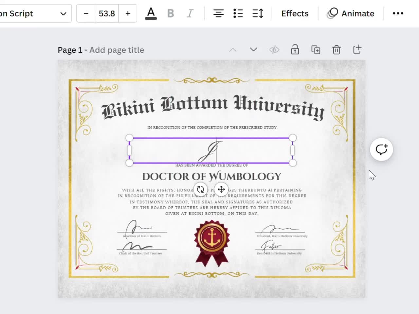Delete Page 1 with the trash icon

point(336,49)
